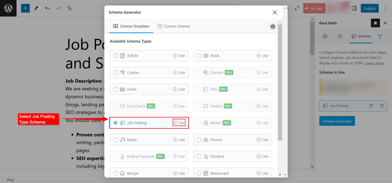The image size is (392, 183).
Task: Select the Book radio button
Action: pyautogui.click(x=199, y=56)
